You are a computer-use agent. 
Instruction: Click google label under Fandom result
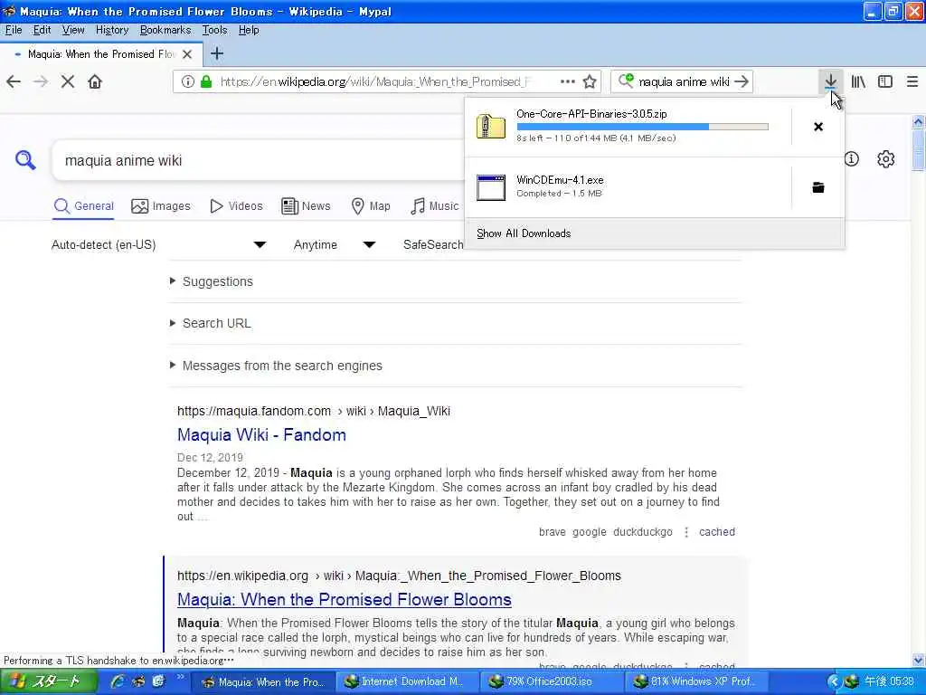click(589, 532)
